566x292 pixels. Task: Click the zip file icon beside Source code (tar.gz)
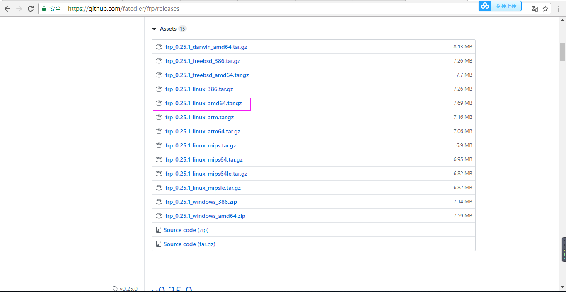pyautogui.click(x=158, y=244)
